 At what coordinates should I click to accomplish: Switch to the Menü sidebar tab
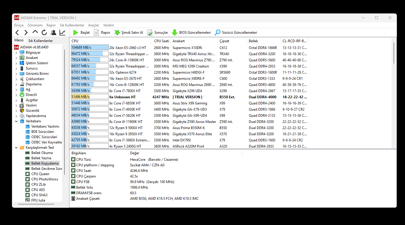(x=19, y=40)
